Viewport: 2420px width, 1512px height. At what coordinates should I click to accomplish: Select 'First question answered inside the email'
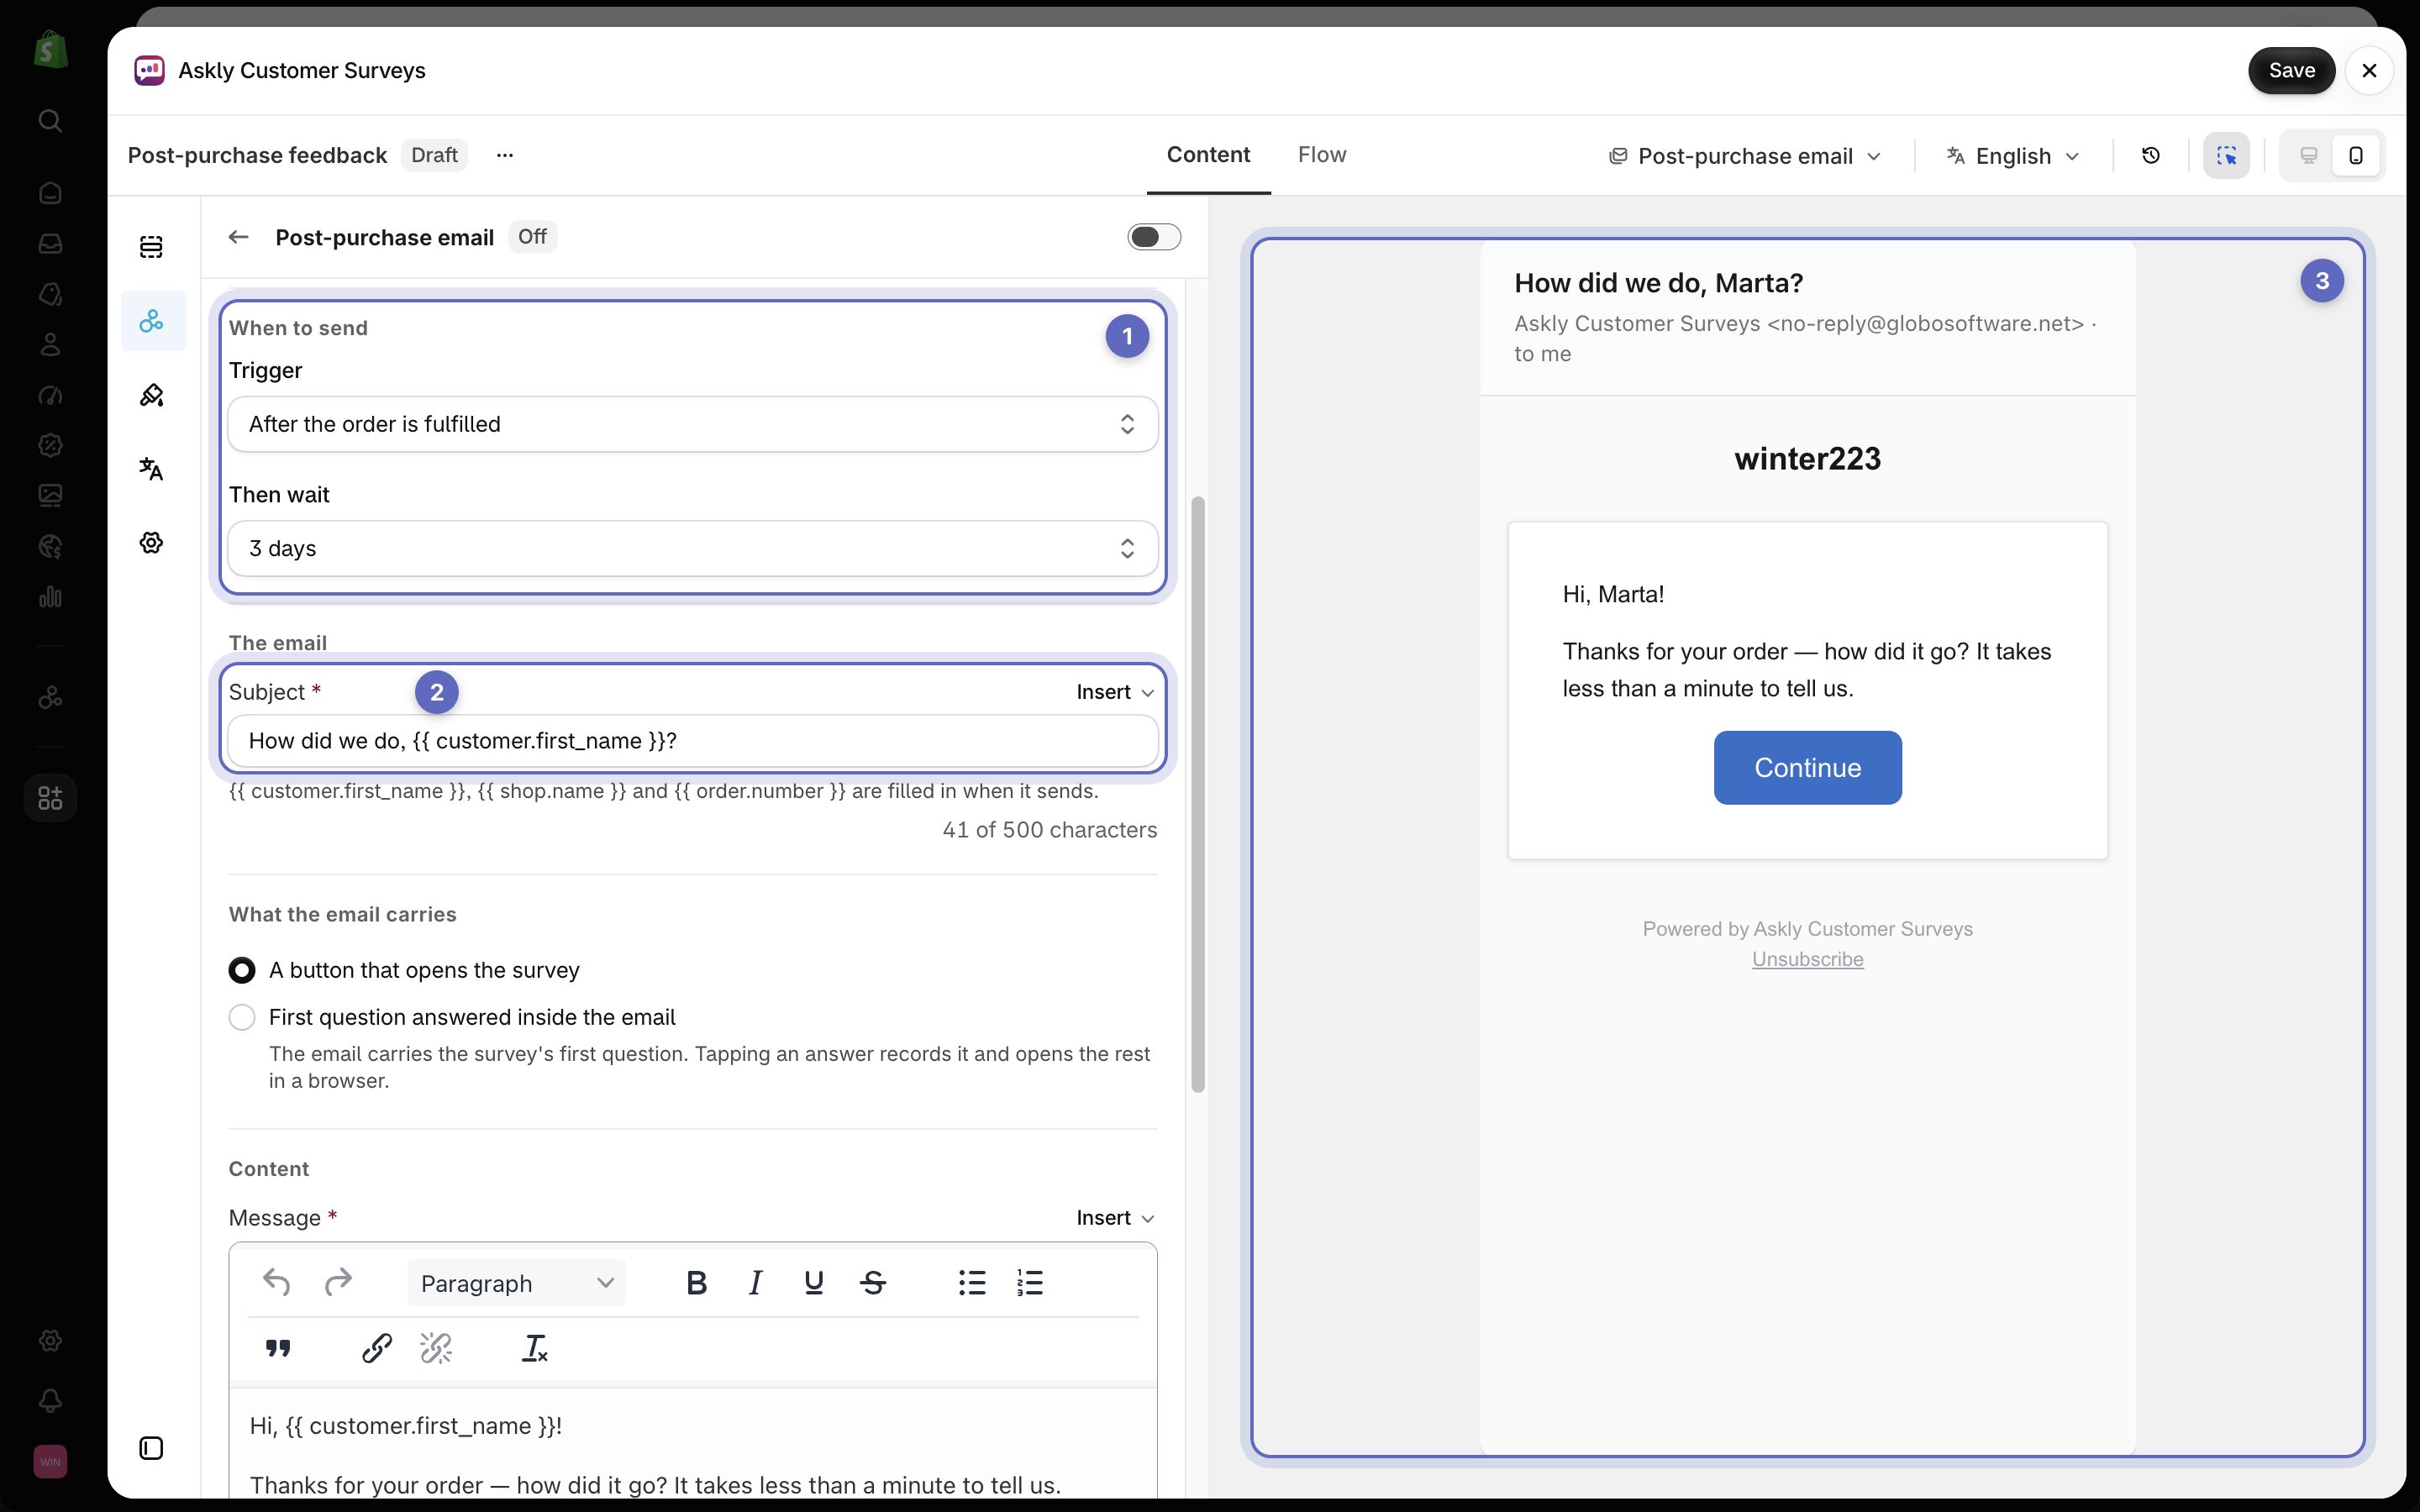242,1017
